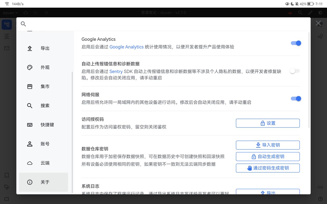Click the 访问授权码 heading

(x=92, y=119)
